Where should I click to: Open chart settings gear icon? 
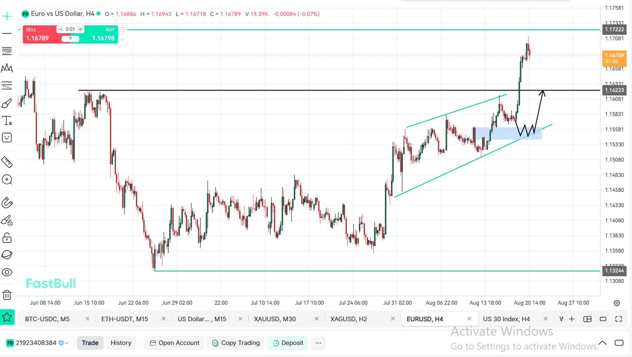617,303
